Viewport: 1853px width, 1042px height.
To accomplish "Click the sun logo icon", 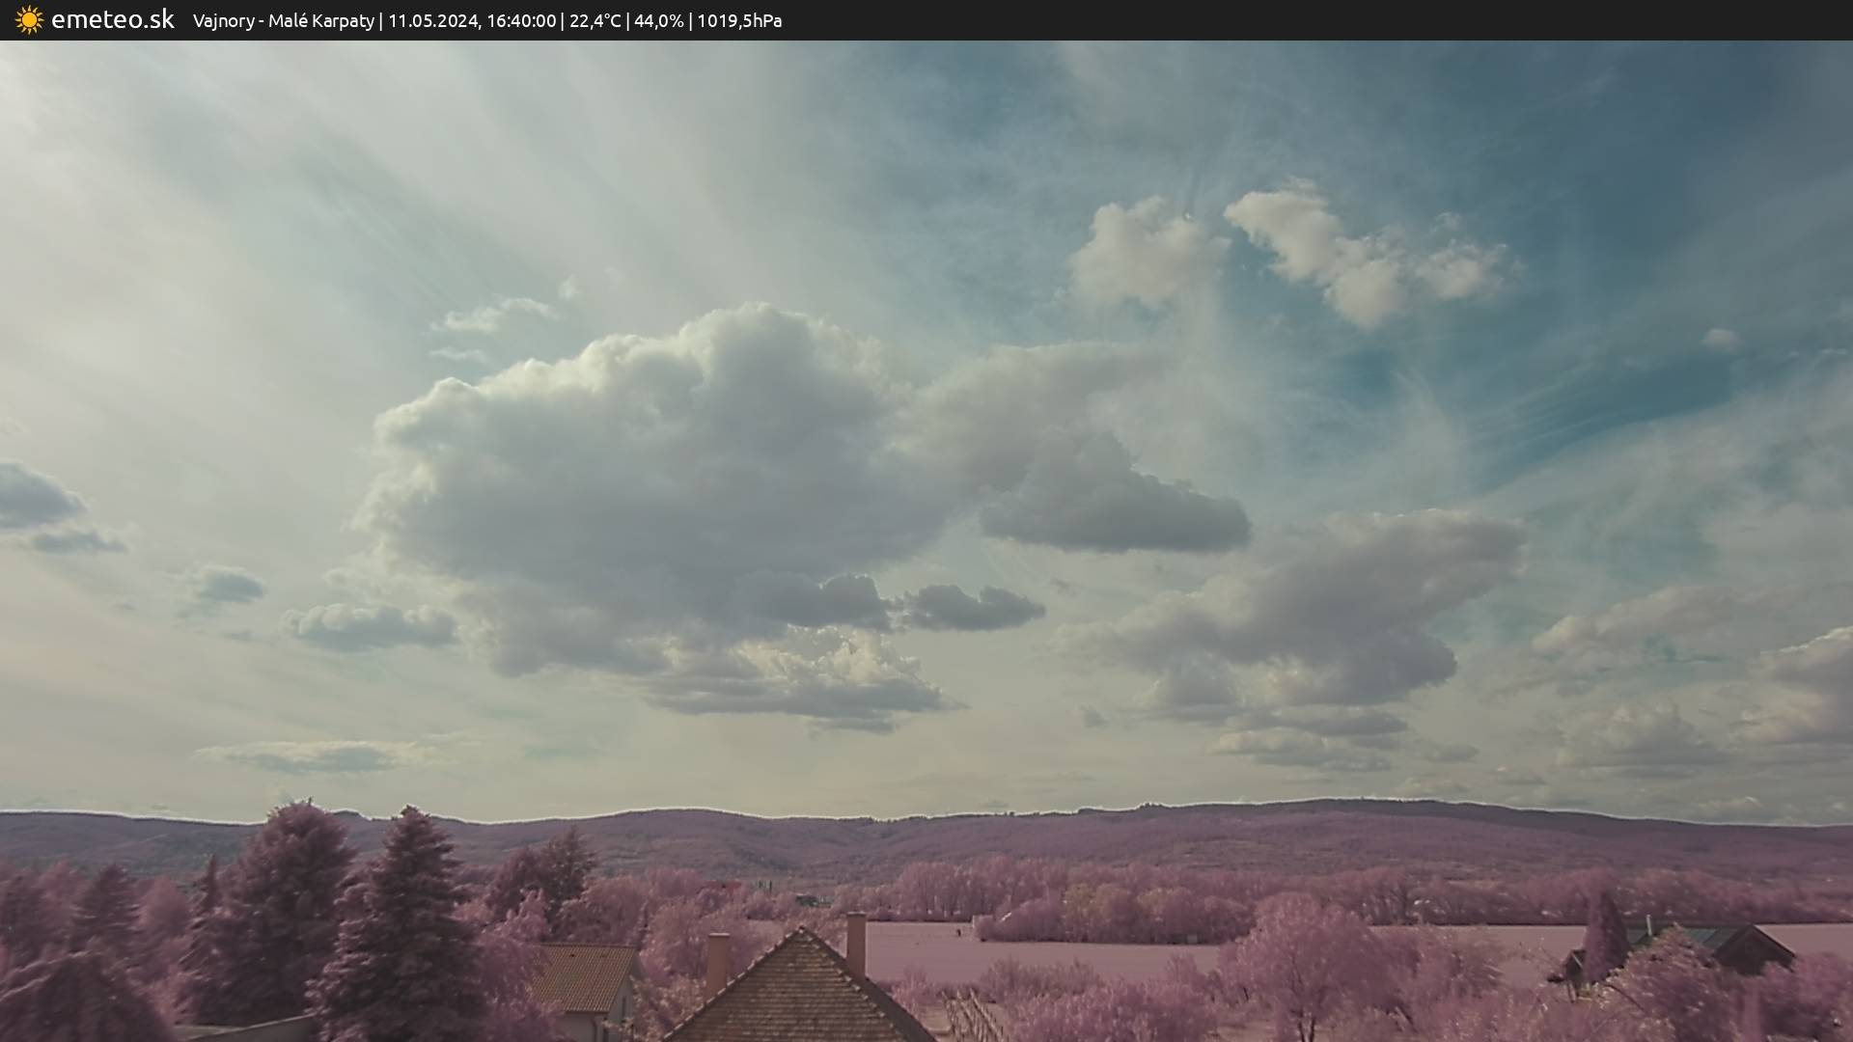I will click(29, 19).
